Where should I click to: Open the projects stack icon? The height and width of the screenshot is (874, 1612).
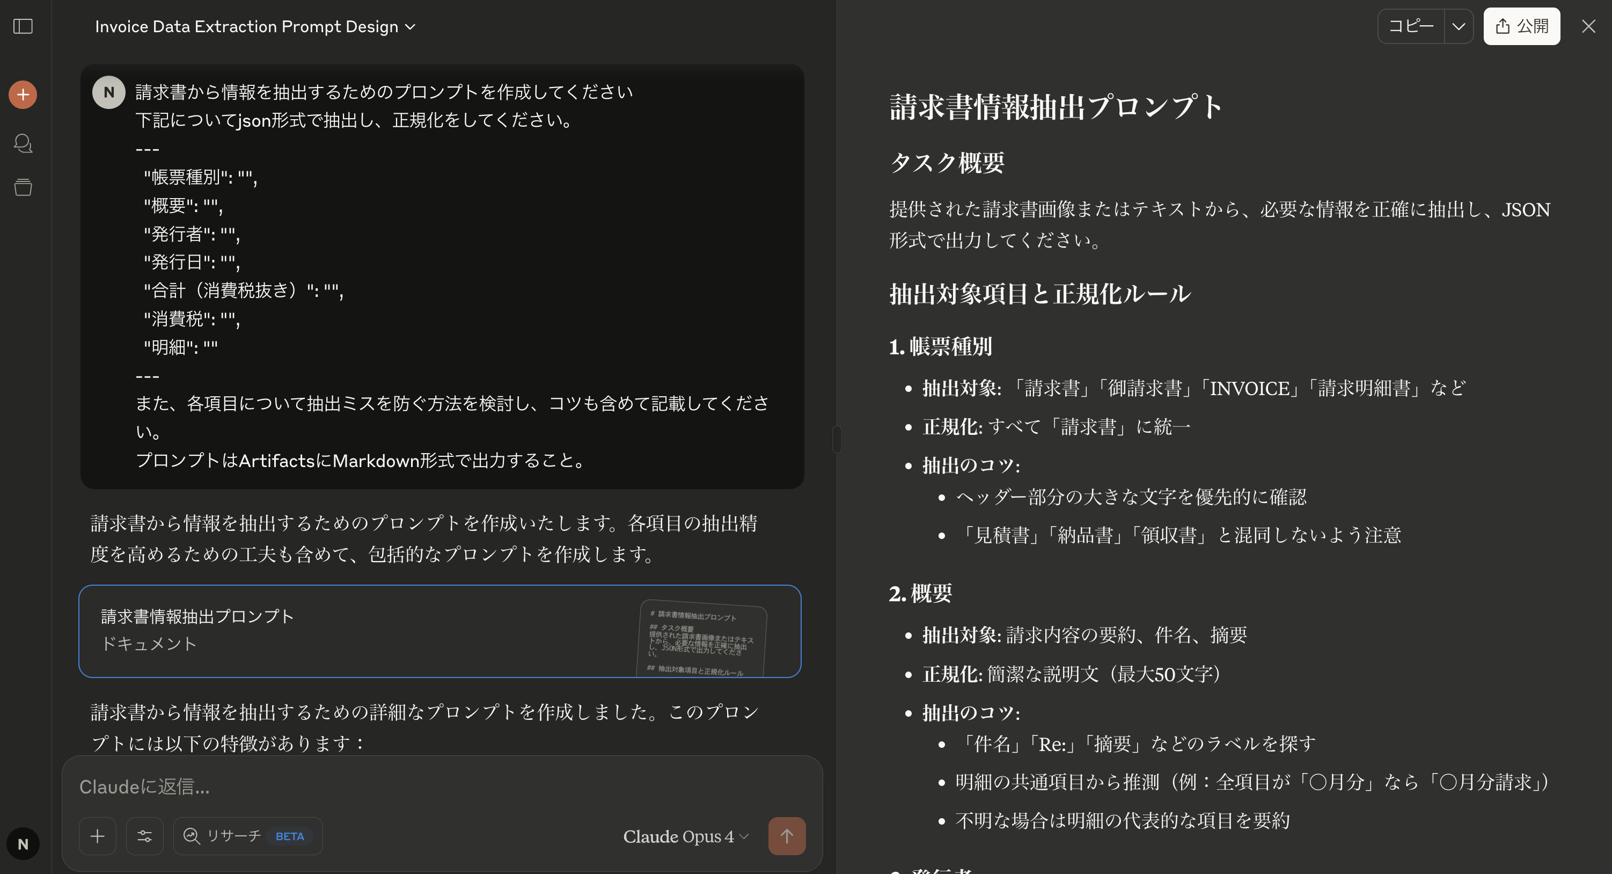point(23,187)
